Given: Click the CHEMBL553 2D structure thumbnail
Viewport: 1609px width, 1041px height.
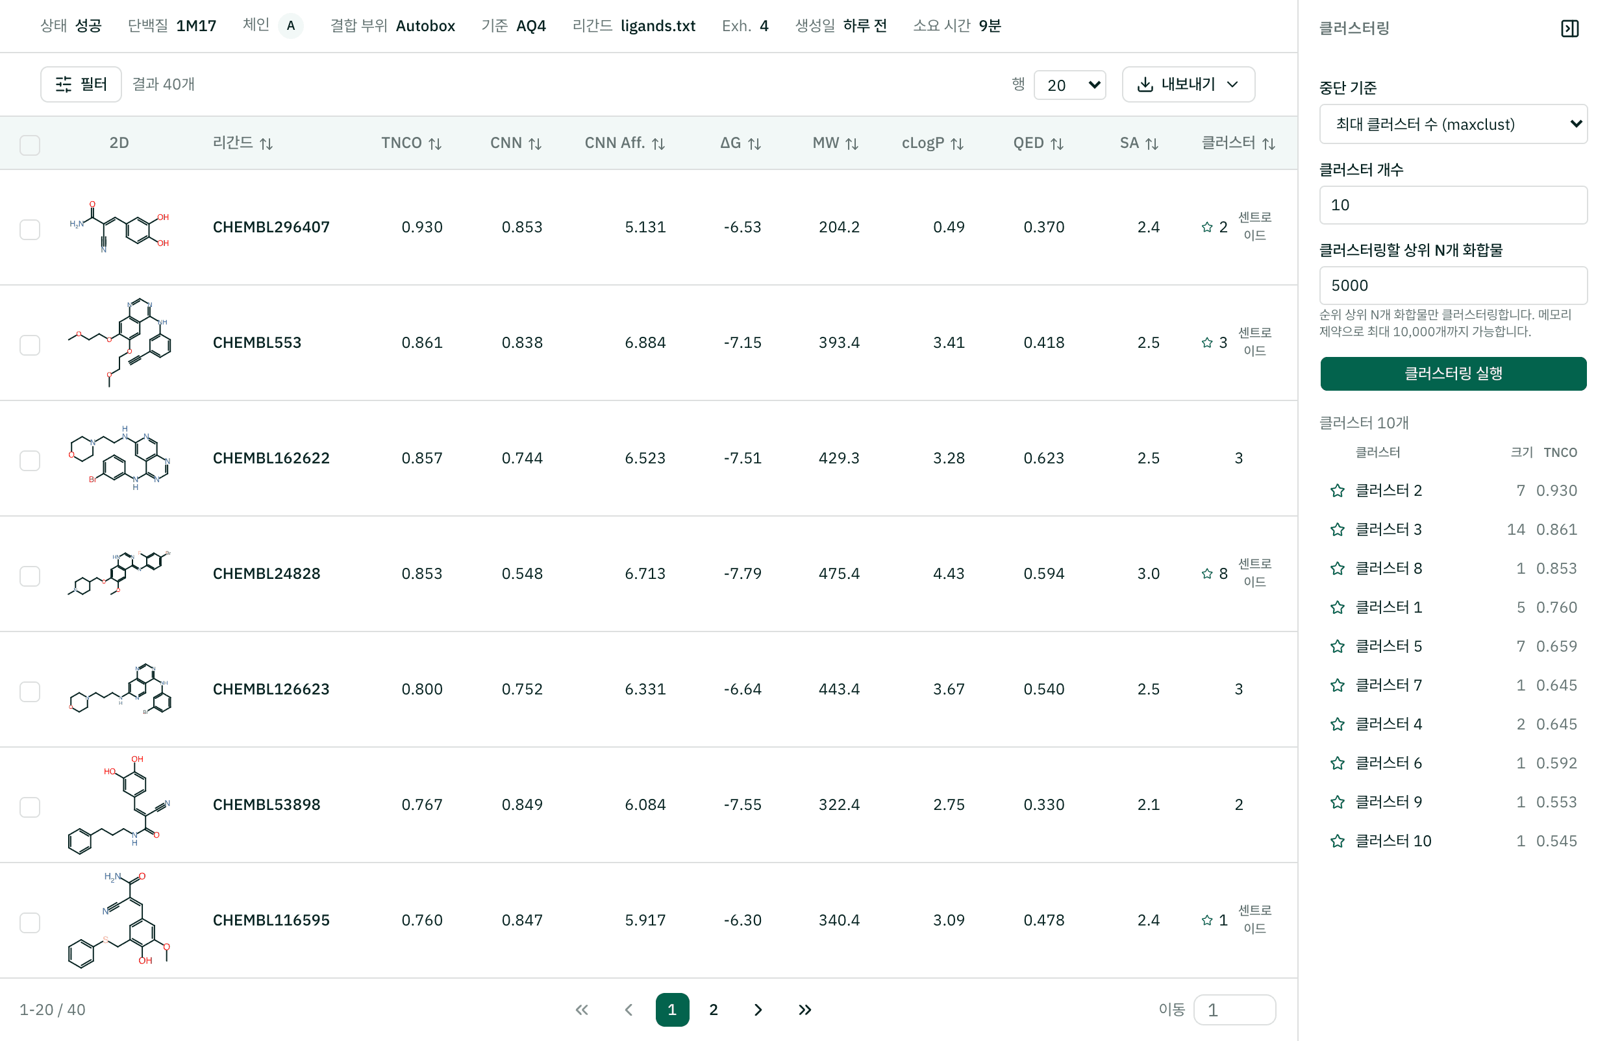Looking at the screenshot, I should [119, 343].
